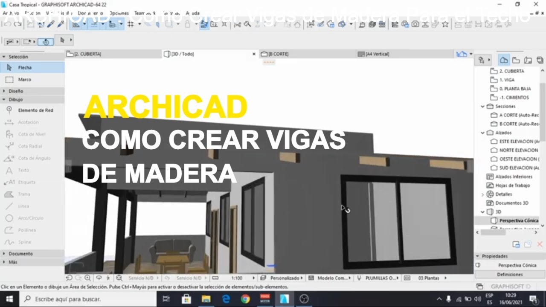Collapse the Selección toolbox section
This screenshot has width=546, height=307.
coord(4,56)
